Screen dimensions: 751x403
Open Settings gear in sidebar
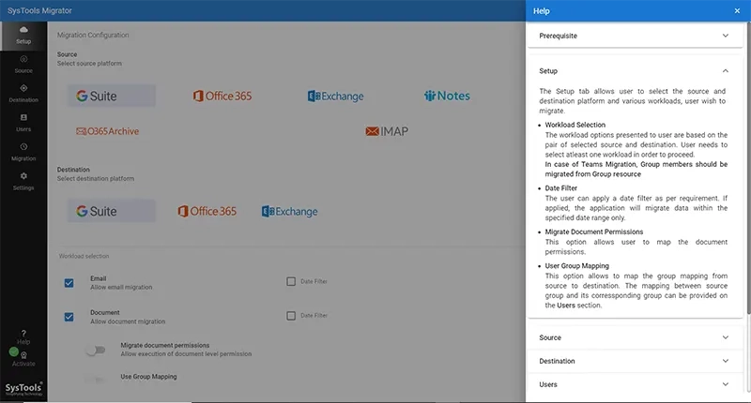[x=23, y=180]
